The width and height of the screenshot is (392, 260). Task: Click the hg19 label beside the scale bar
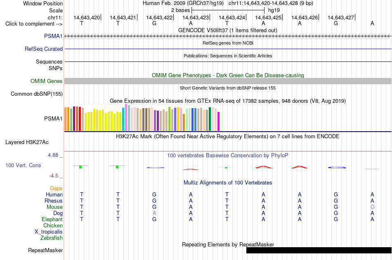(x=274, y=10)
